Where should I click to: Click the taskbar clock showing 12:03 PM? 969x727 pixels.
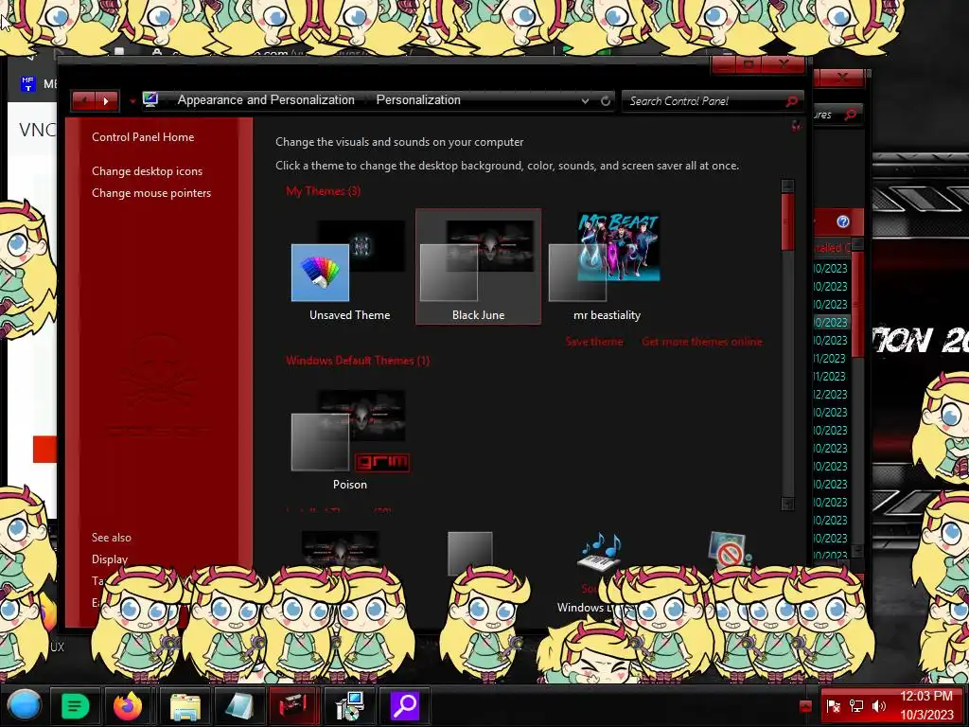pos(926,705)
